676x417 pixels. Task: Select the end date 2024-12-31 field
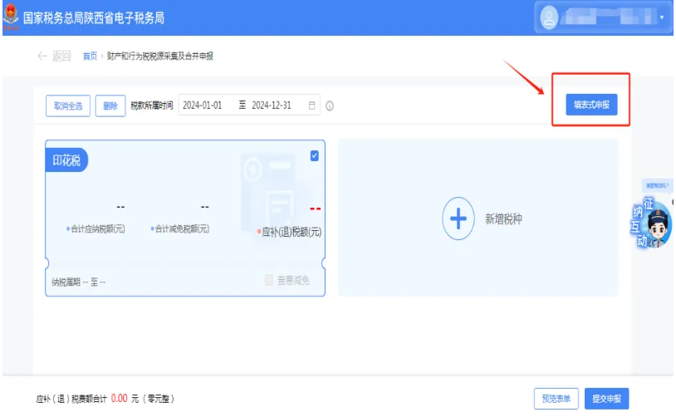pyautogui.click(x=272, y=105)
